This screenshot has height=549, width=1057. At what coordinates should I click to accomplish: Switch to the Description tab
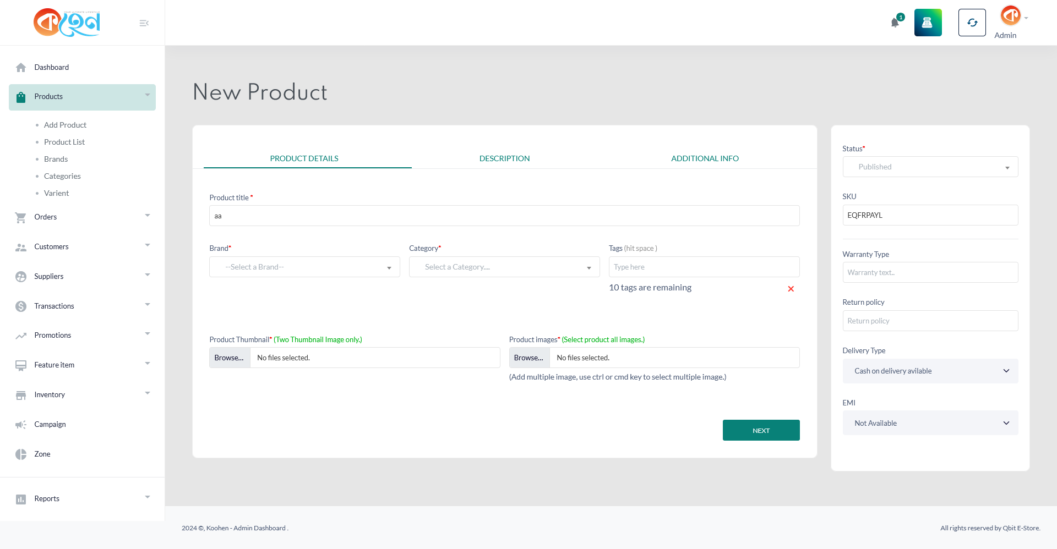pyautogui.click(x=504, y=158)
